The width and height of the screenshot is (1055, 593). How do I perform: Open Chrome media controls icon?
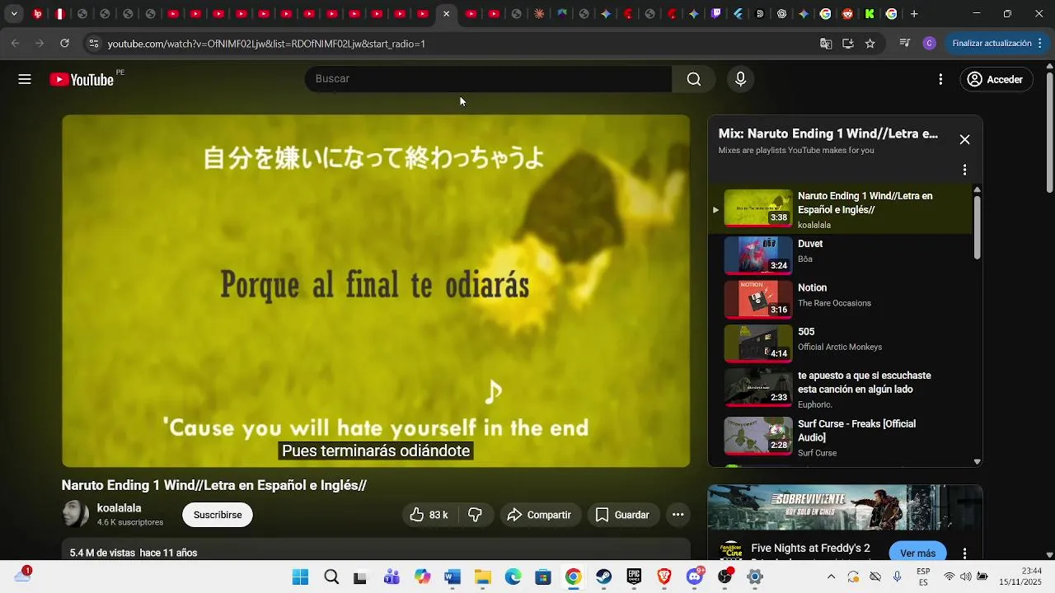pyautogui.click(x=905, y=44)
